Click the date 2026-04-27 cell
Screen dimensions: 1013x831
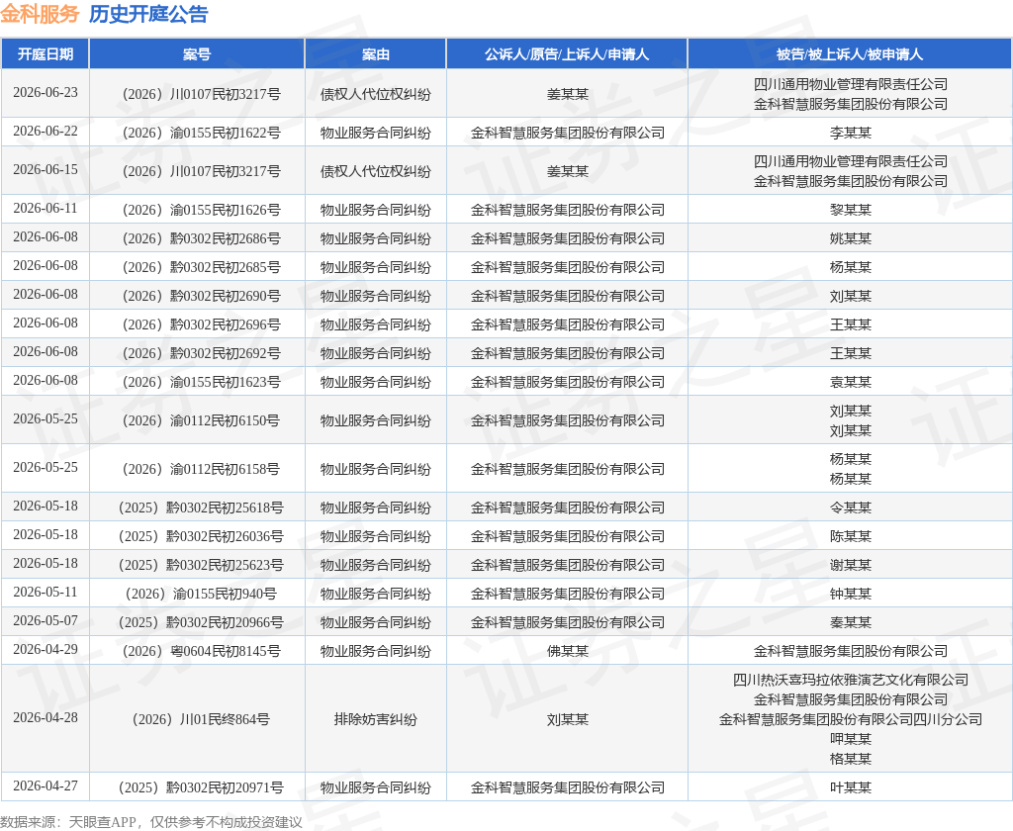tap(46, 786)
